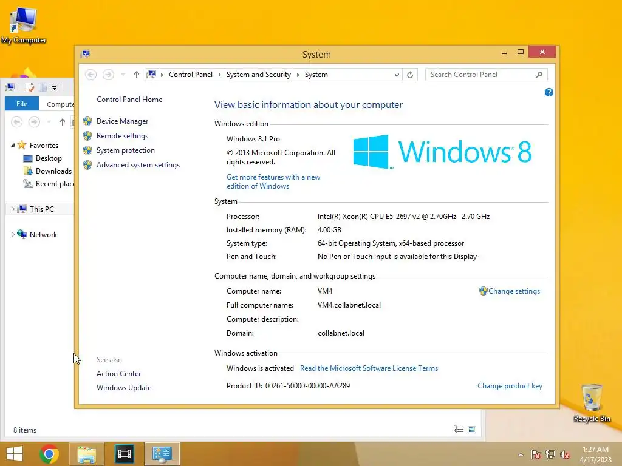The image size is (622, 466).
Task: Open recent locations dropdown in System window
Action: [x=123, y=75]
